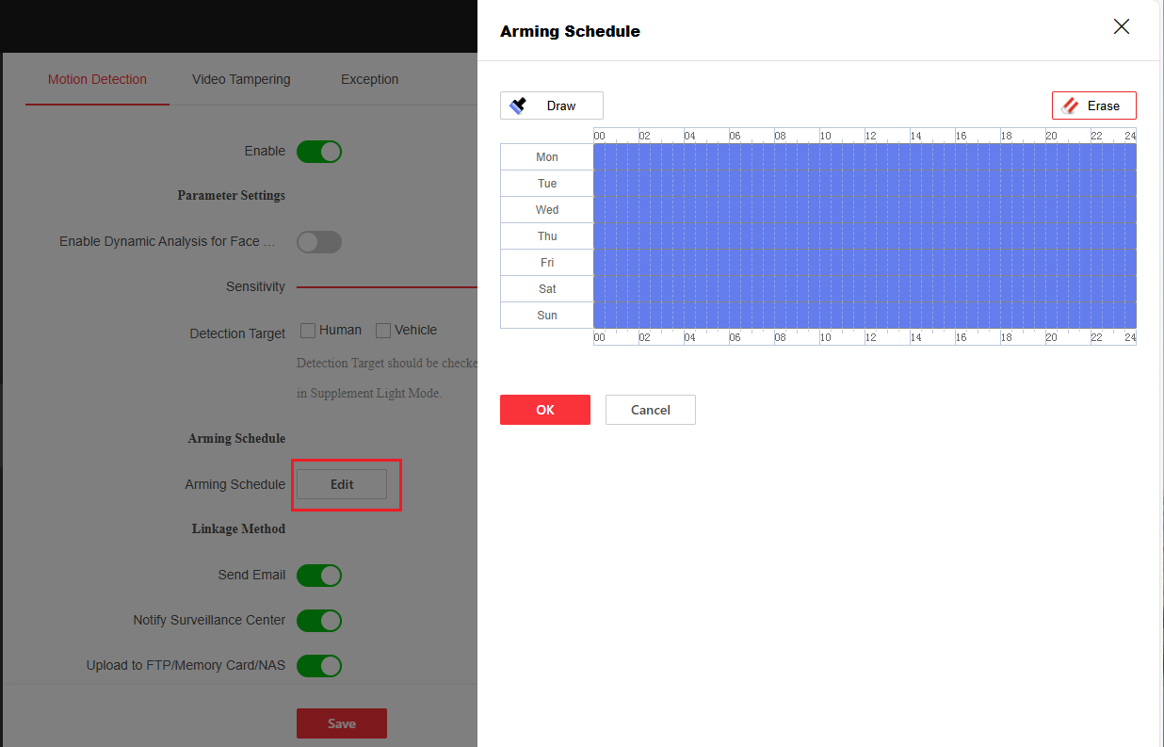
Task: Click Edit next to Arming Schedule
Action: [342, 484]
